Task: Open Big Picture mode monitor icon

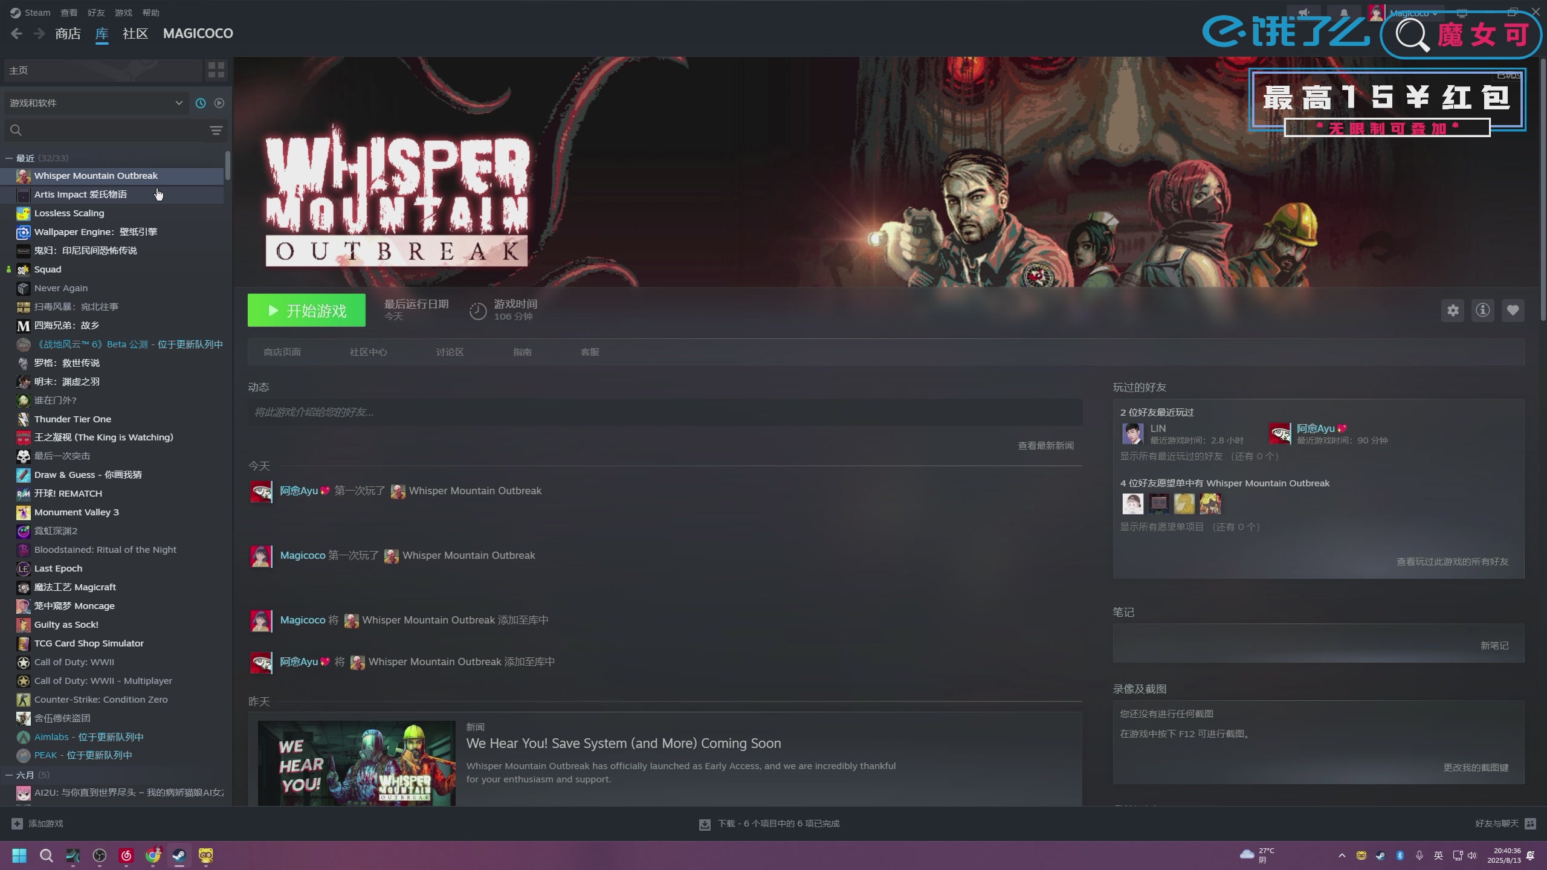Action: [1462, 13]
